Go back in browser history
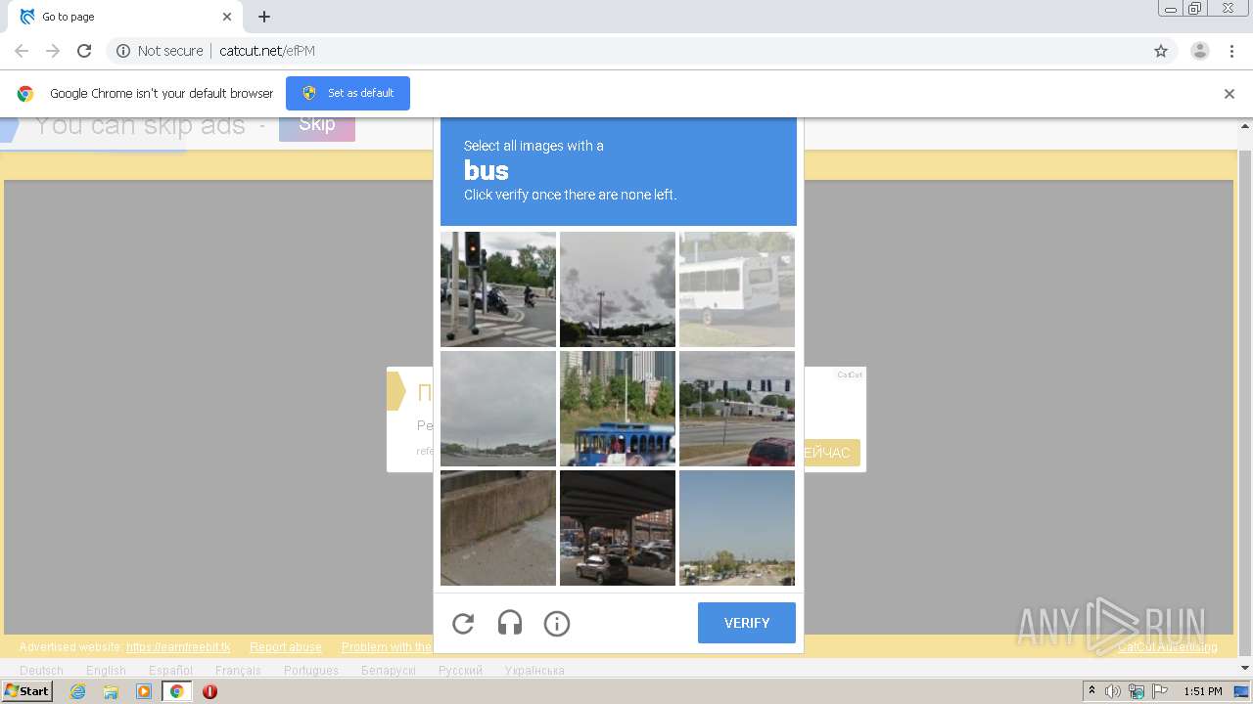Screen dimensions: 1253x704 (22, 51)
